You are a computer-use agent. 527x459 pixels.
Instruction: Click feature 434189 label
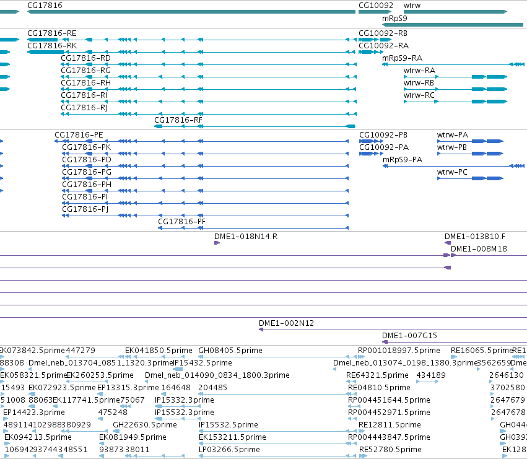(431, 375)
